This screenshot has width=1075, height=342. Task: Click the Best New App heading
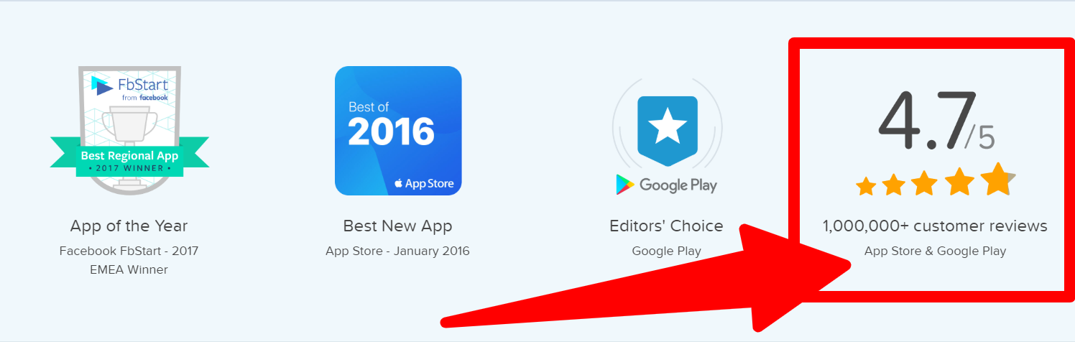click(398, 226)
